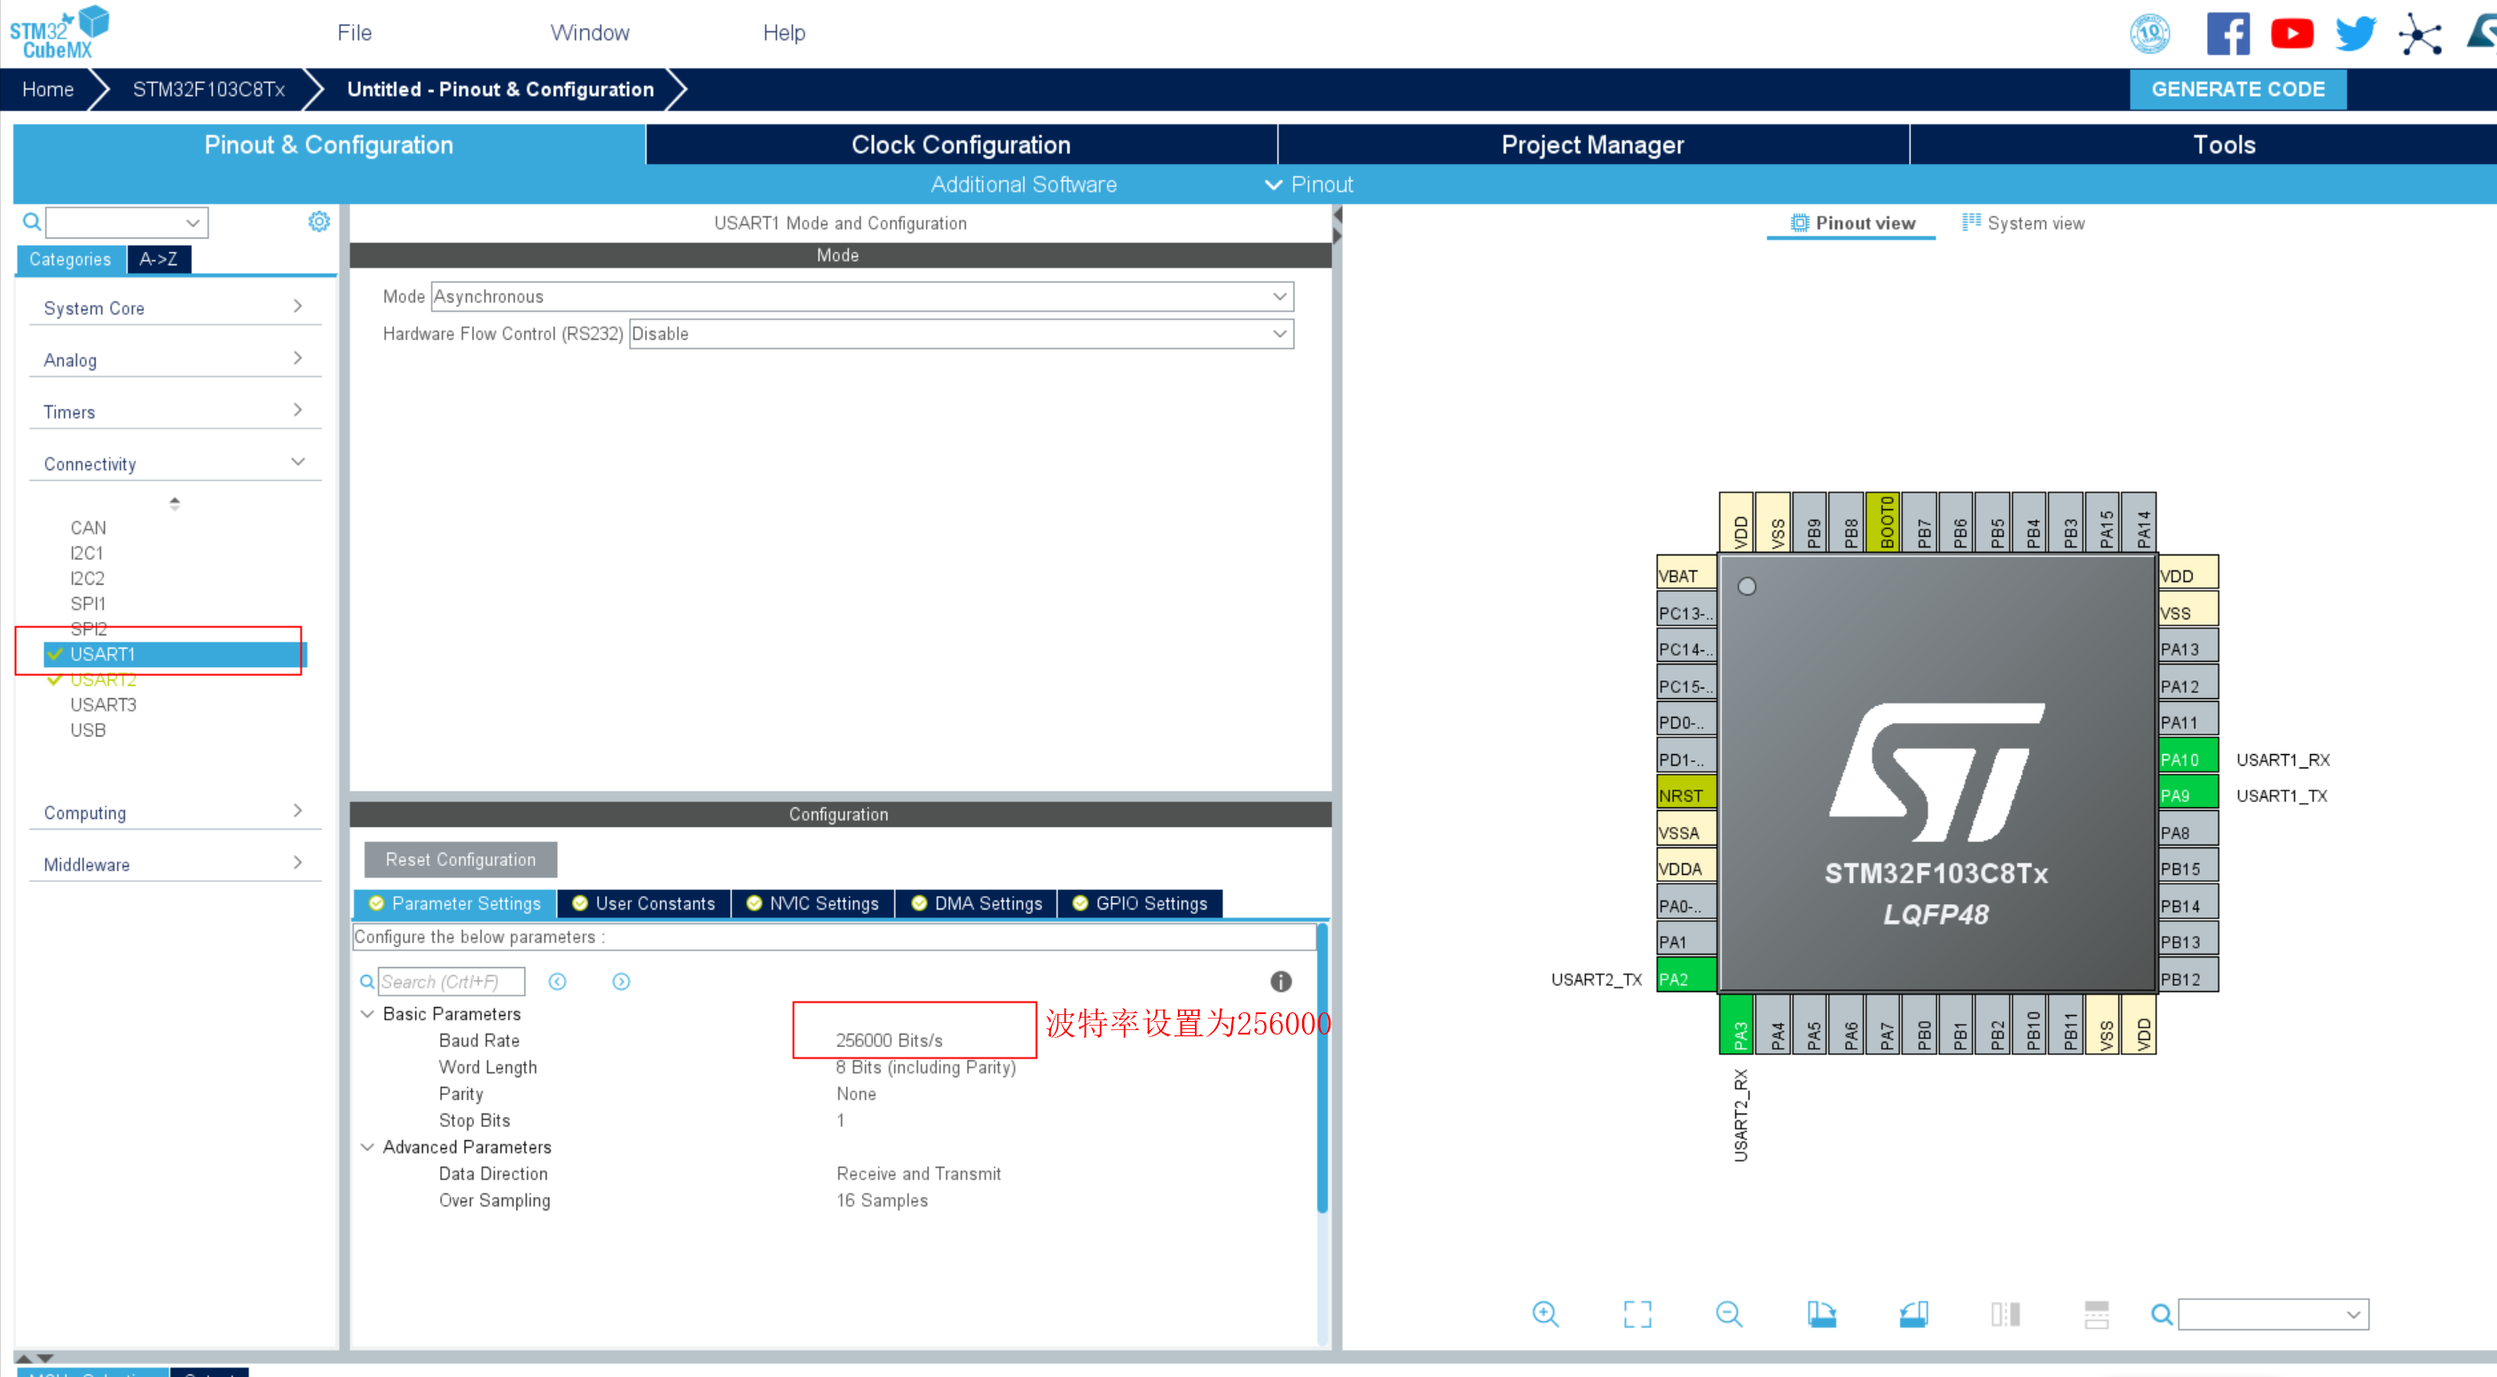2497x1377 pixels.
Task: Rotate the chip counter-clockwise
Action: tap(1913, 1314)
